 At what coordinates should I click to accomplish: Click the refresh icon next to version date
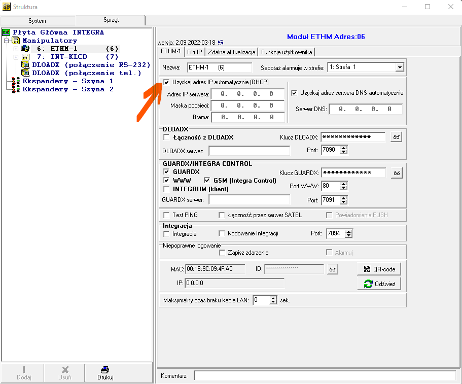(221, 43)
